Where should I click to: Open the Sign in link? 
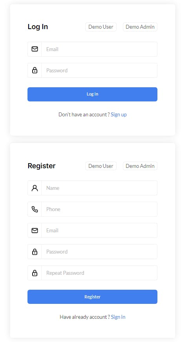[118, 317]
